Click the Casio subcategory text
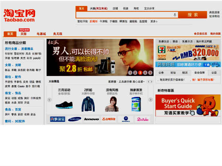 [21, 86]
